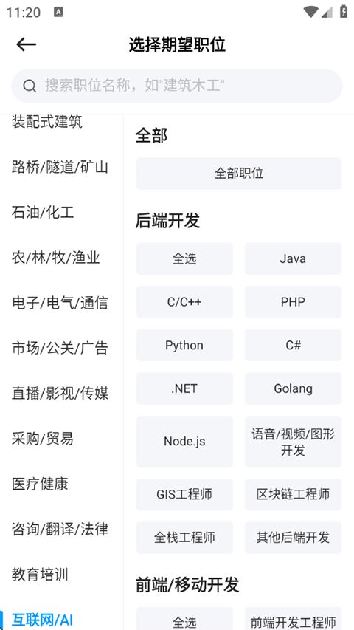This screenshot has height=630, width=354.
Task: Choose the Node.js position
Action: pyautogui.click(x=184, y=442)
